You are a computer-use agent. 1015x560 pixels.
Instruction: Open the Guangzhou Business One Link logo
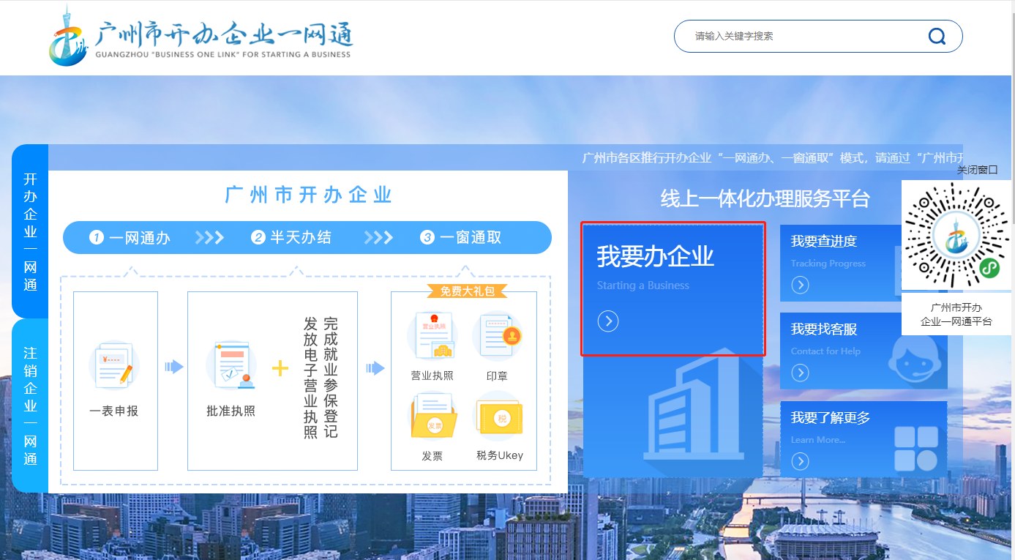click(x=201, y=35)
